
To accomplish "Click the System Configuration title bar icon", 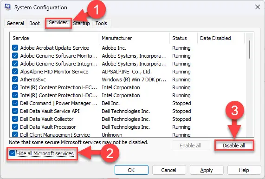I will (7, 7).
